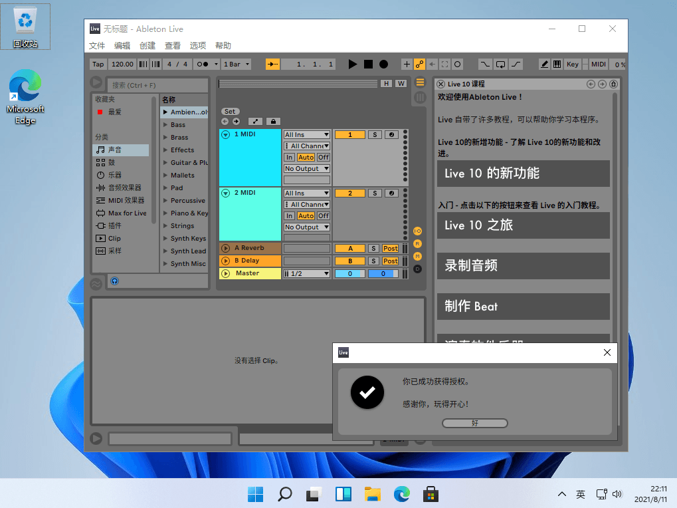This screenshot has width=677, height=508.
Task: Toggle Post switch on A Reverb
Action: pos(390,249)
